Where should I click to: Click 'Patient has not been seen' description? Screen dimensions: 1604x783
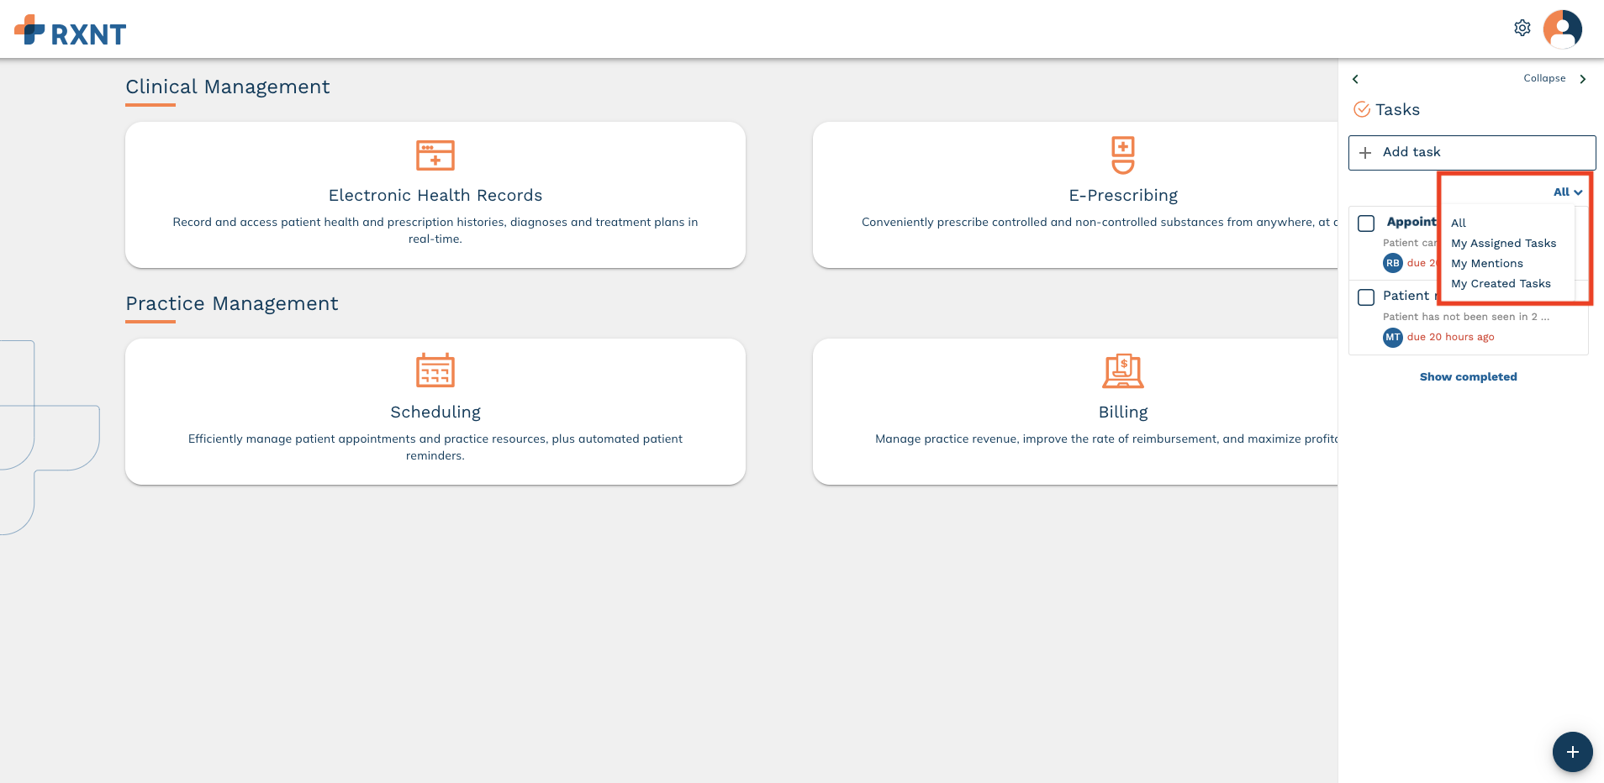[x=1466, y=317]
